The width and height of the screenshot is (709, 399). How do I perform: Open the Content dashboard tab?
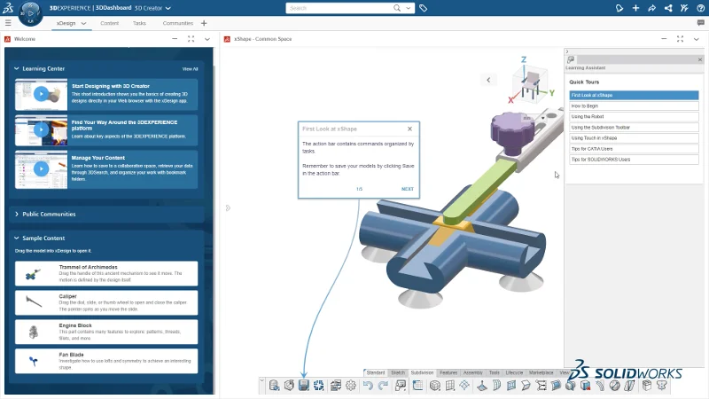(x=110, y=23)
